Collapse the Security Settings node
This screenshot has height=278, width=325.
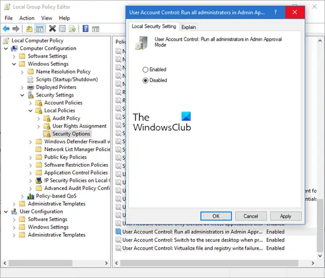(x=22, y=95)
